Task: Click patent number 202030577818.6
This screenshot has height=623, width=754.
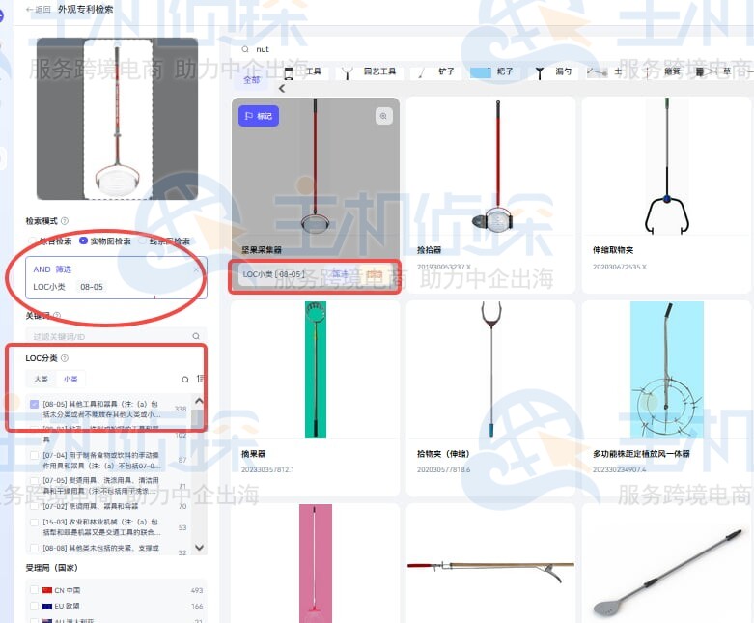Action: 443,469
